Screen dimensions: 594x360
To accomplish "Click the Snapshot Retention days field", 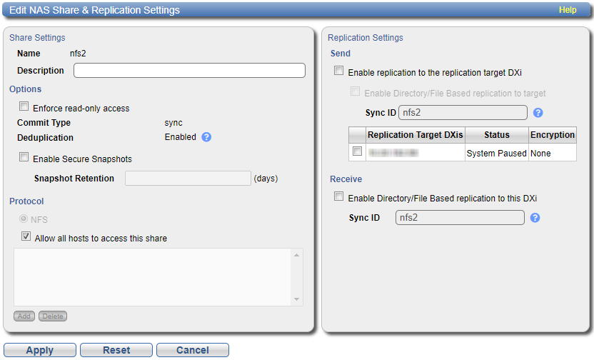I will click(188, 178).
